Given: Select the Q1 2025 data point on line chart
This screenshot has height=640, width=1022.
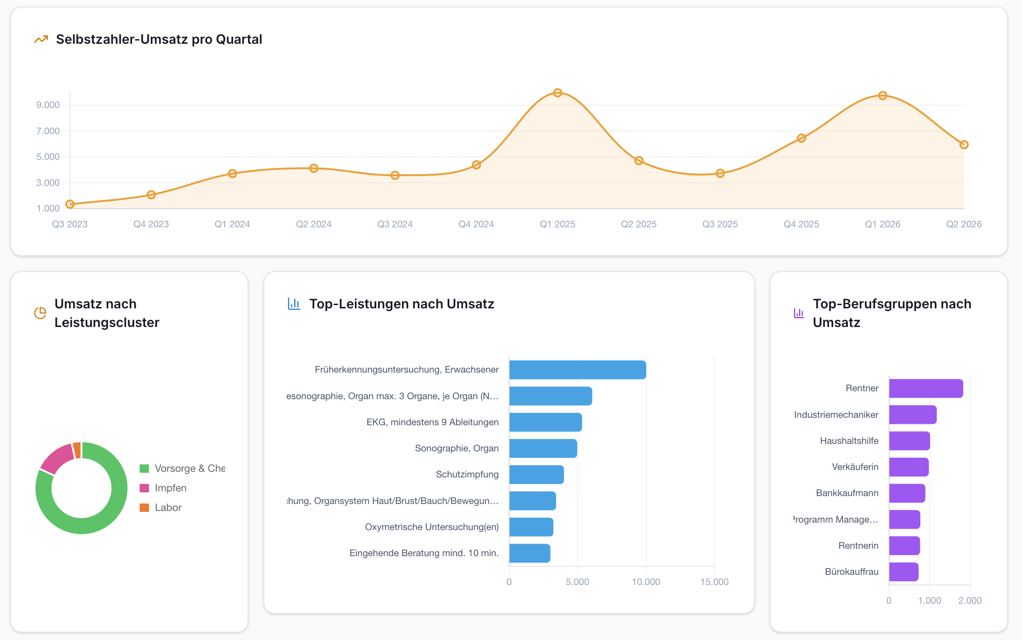Looking at the screenshot, I should [x=558, y=93].
